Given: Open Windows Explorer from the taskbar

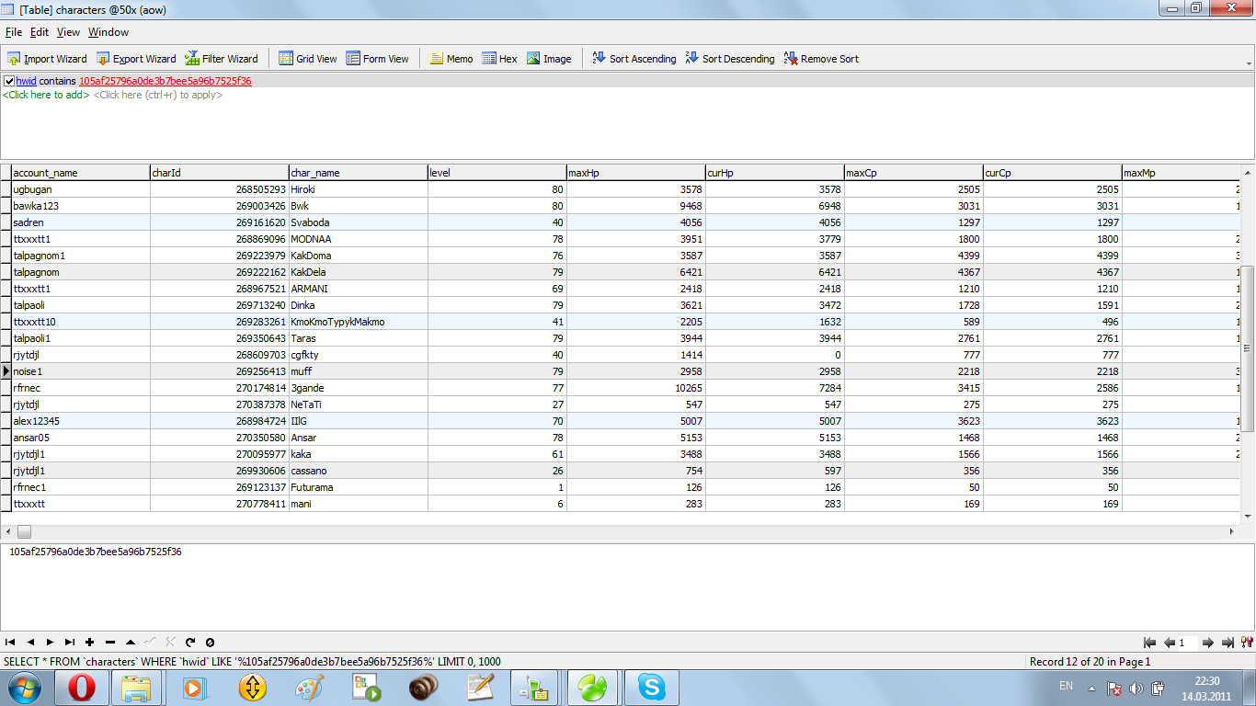Looking at the screenshot, I should tap(137, 688).
